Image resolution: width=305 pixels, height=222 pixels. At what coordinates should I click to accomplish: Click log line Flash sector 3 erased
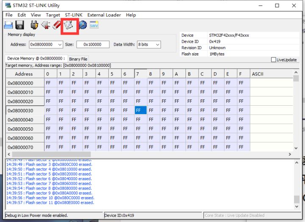click(49, 164)
